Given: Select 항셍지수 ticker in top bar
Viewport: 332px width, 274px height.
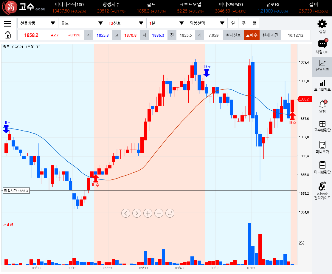Looking at the screenshot, I should click(111, 8).
